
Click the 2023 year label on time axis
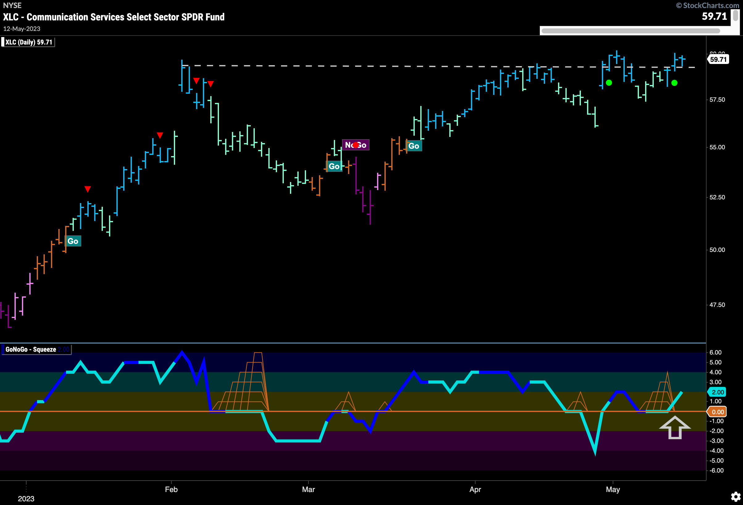tap(26, 499)
